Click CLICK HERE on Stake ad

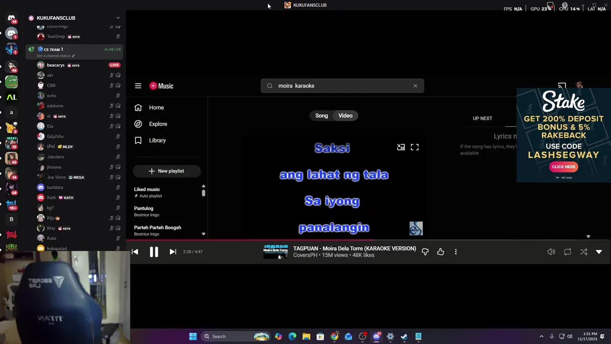tap(563, 167)
